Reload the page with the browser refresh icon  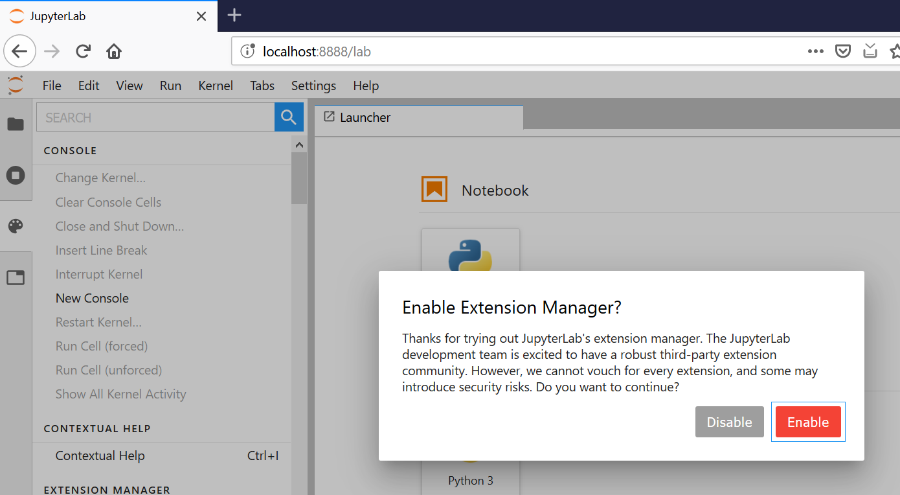click(83, 51)
